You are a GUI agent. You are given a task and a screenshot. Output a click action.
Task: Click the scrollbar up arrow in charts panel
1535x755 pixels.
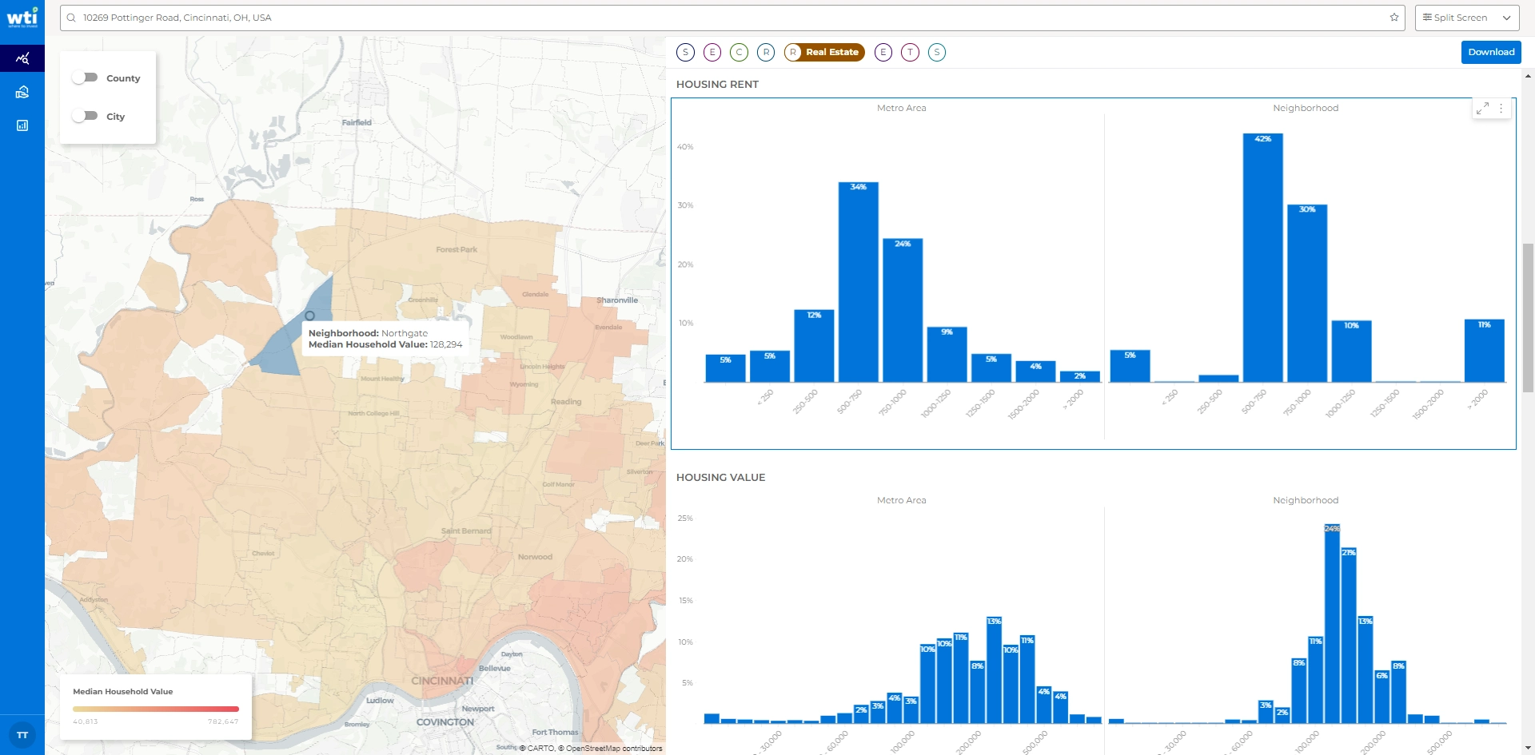coord(1528,77)
